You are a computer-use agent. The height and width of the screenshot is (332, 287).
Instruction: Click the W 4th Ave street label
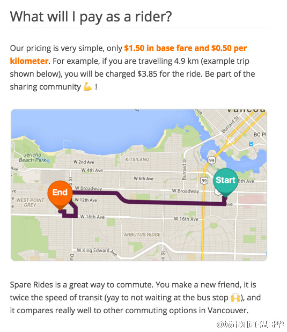pos(92,170)
